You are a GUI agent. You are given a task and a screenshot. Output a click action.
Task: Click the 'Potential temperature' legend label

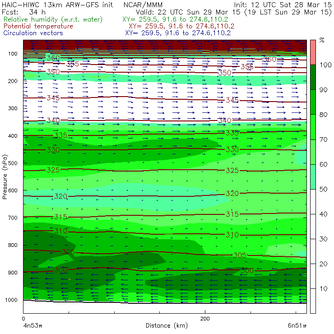point(38,26)
